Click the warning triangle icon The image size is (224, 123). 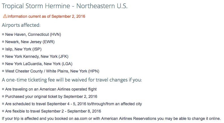pos(5,16)
